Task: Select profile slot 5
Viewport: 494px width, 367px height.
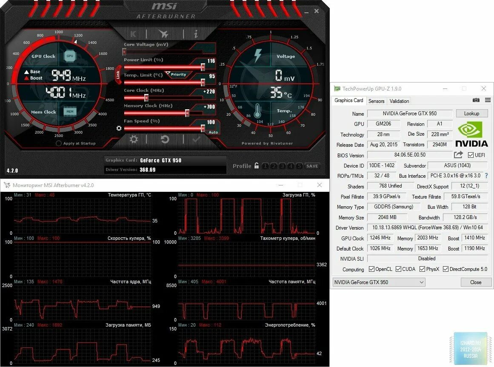Action: click(299, 166)
